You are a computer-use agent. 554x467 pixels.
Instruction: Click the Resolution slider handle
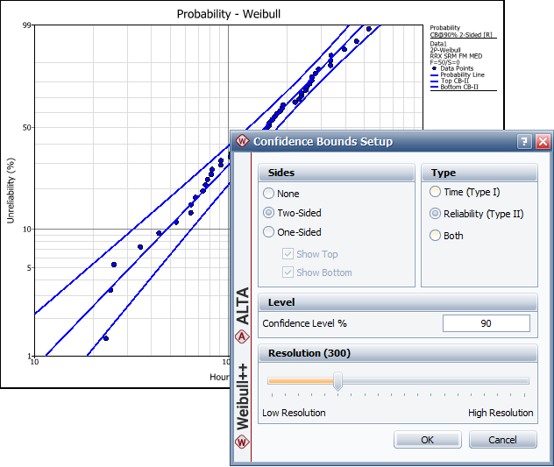[x=337, y=381]
